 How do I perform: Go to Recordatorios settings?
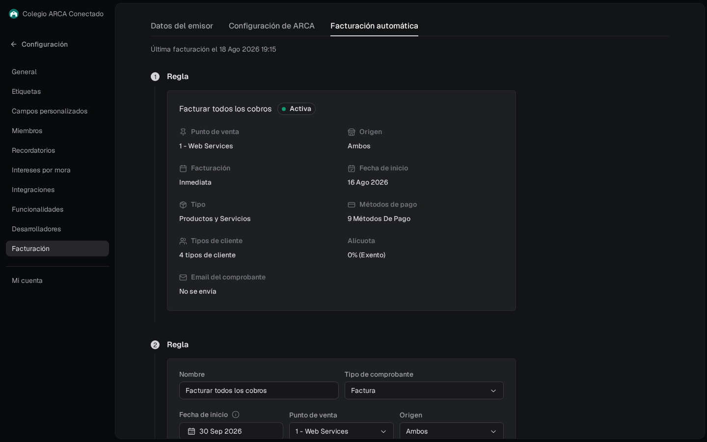click(57, 150)
